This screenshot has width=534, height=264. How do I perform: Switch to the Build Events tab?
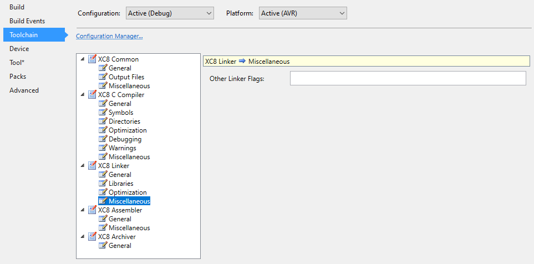coord(27,21)
